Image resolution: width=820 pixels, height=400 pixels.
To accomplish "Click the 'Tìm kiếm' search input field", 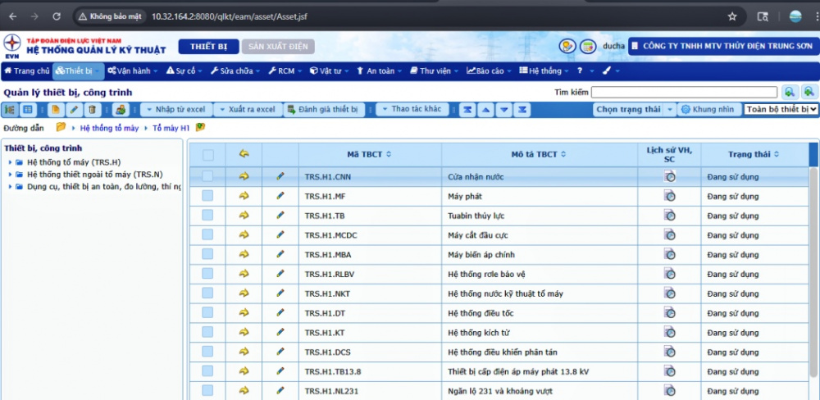I will pos(684,92).
